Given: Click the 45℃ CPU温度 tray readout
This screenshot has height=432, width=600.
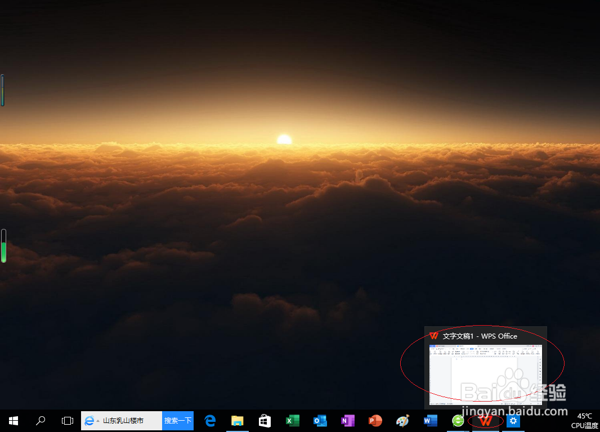Looking at the screenshot, I should click(x=584, y=421).
